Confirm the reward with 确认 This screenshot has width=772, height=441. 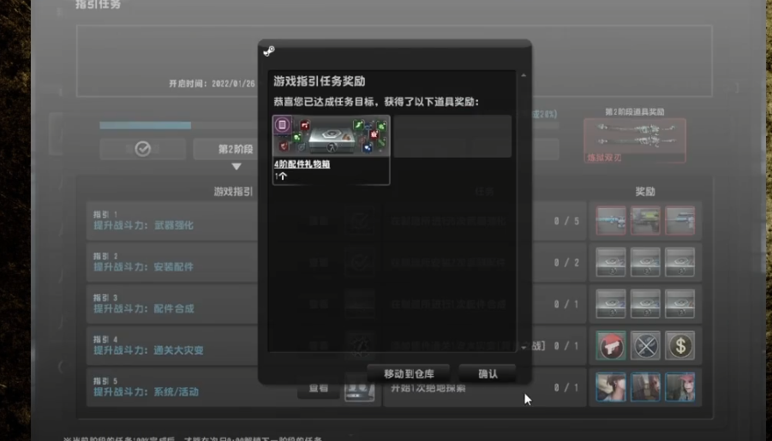pyautogui.click(x=488, y=373)
